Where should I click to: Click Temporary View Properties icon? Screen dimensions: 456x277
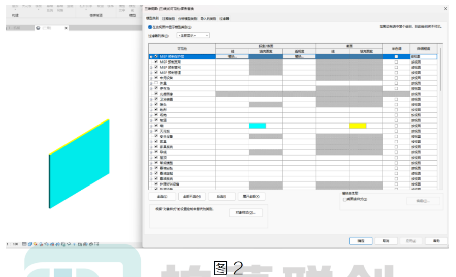[x=80, y=244]
